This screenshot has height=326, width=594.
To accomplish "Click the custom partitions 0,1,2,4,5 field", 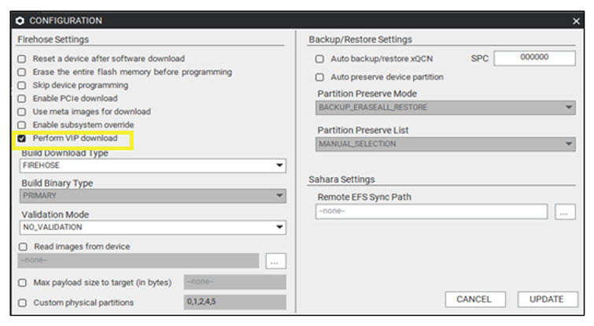I will (235, 302).
